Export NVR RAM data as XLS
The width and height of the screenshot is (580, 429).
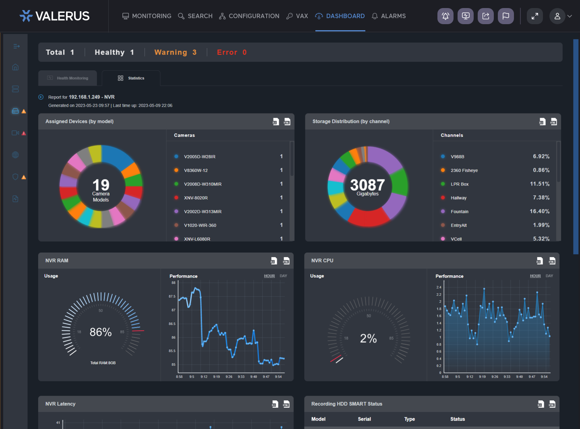point(273,260)
